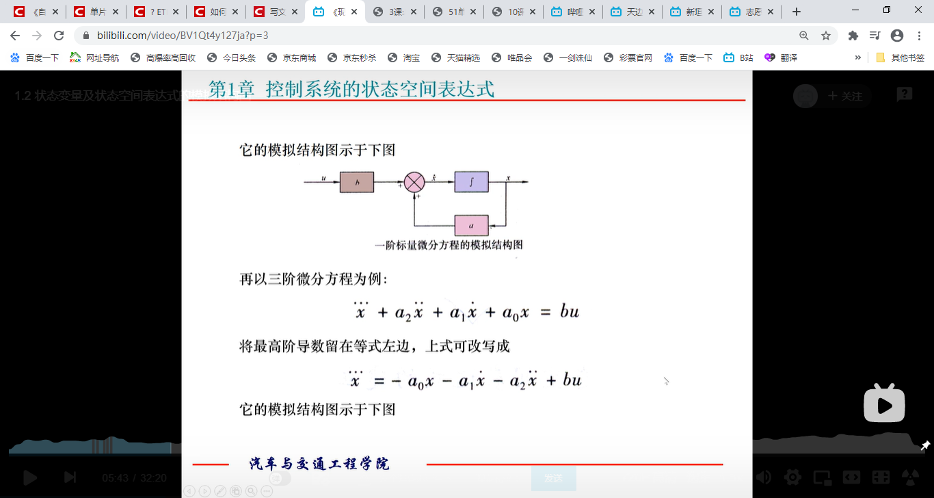This screenshot has width=934, height=498.
Task: Play the video with the play button
Action: tap(30, 477)
